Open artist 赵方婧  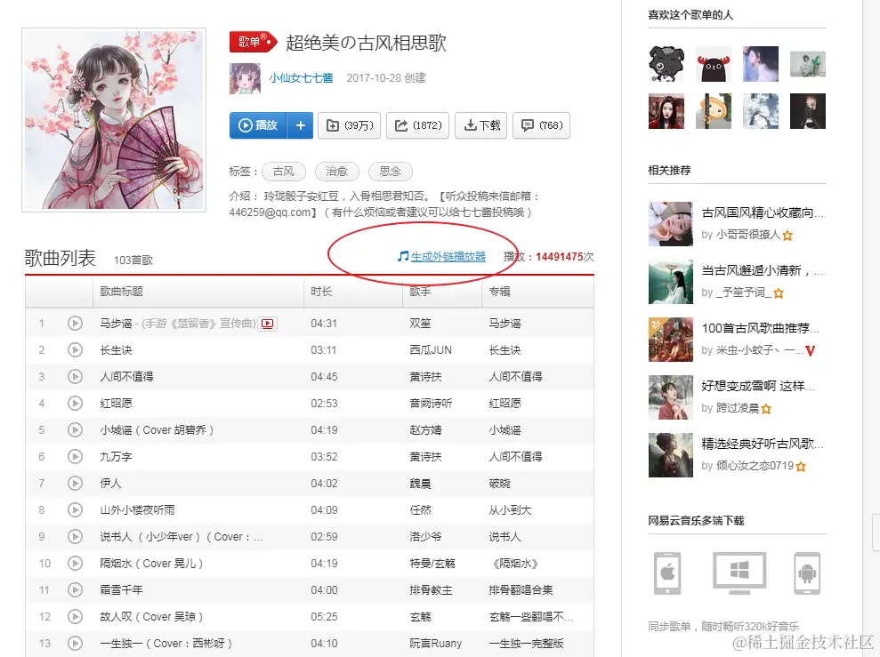click(x=425, y=430)
